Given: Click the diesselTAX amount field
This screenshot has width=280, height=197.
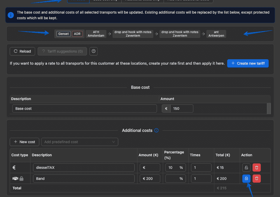Looking at the screenshot, I should pos(150,168).
